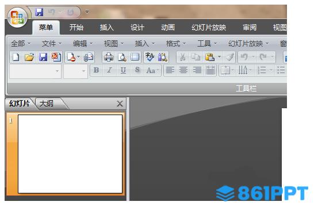Expand the permission icon's dropdown arrow

tap(78, 57)
